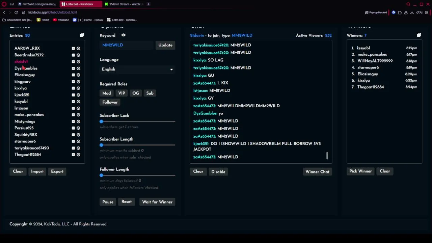The width and height of the screenshot is (432, 243).
Task: Clear the winners list
Action: [385, 171]
